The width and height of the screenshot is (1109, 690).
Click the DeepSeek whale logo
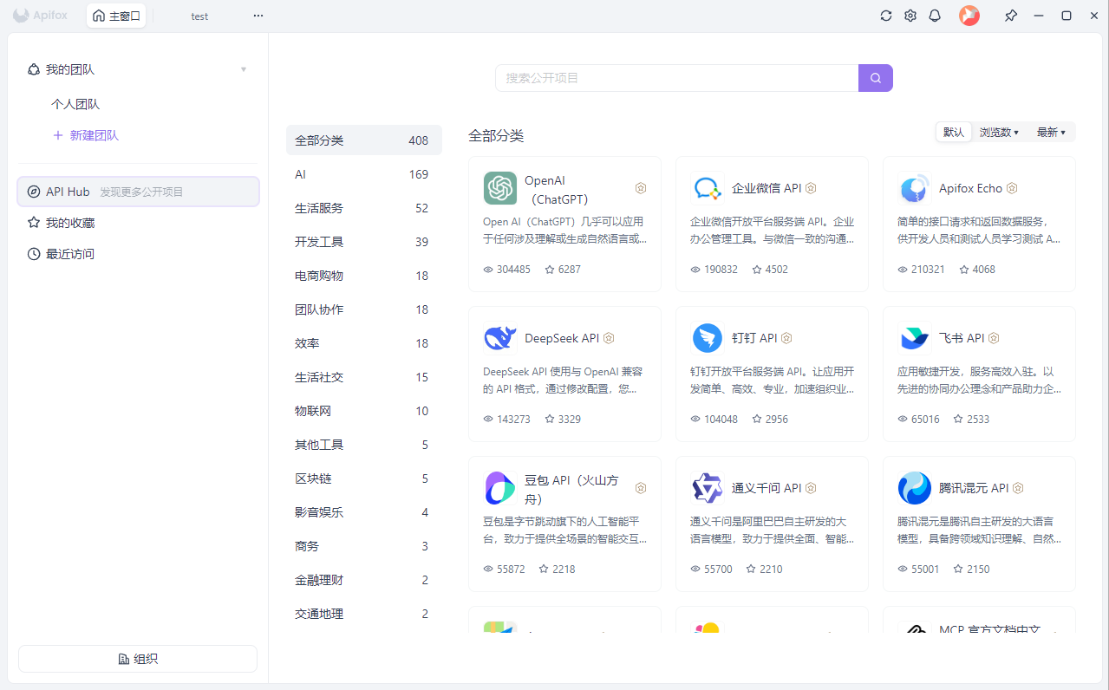[x=500, y=338]
